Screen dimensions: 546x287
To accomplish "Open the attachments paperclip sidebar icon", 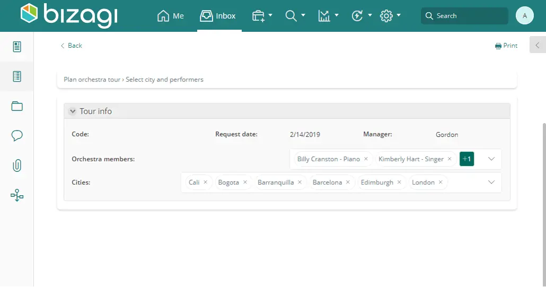I will [x=17, y=166].
